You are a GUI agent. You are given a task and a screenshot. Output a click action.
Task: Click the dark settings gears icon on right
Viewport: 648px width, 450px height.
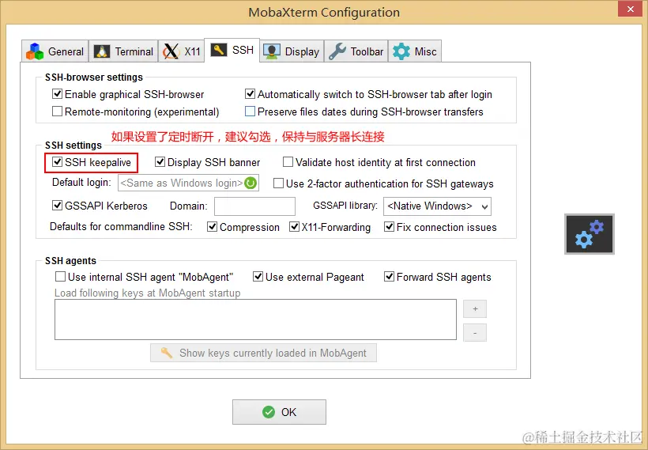point(590,233)
